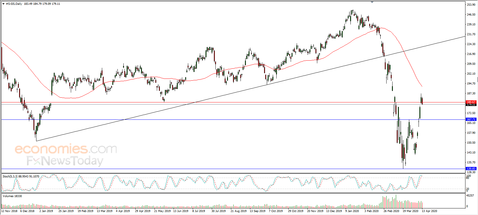Click the 45257 volume scale value
This screenshot has height=215, width=478.
pos(470,196)
